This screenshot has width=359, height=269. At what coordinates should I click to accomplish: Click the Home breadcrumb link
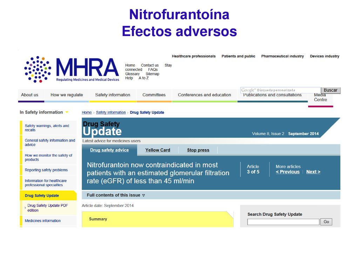pos(87,112)
